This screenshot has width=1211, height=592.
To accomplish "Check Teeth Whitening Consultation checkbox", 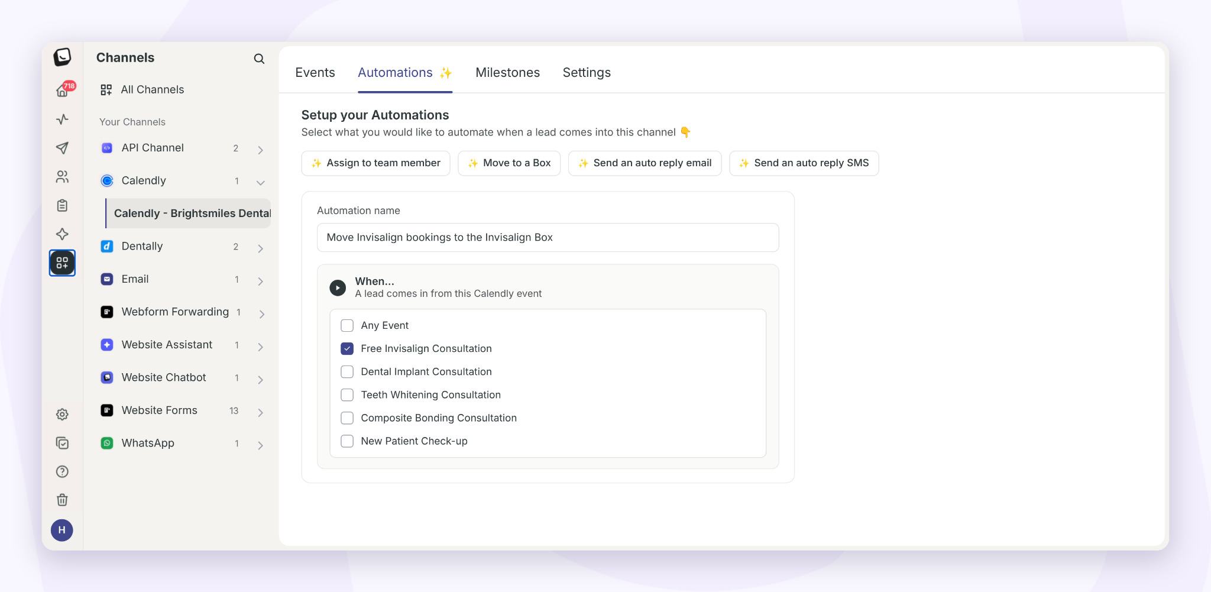I will coord(347,394).
